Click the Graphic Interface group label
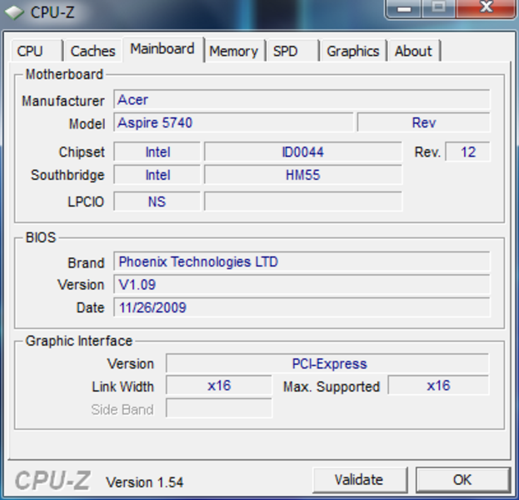 (79, 341)
